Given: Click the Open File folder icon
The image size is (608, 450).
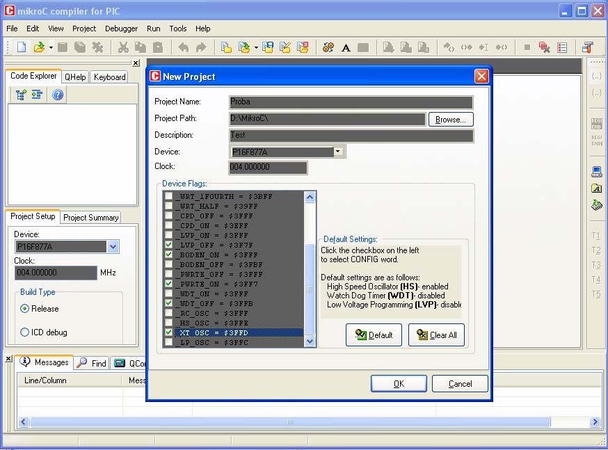Looking at the screenshot, I should coord(39,47).
